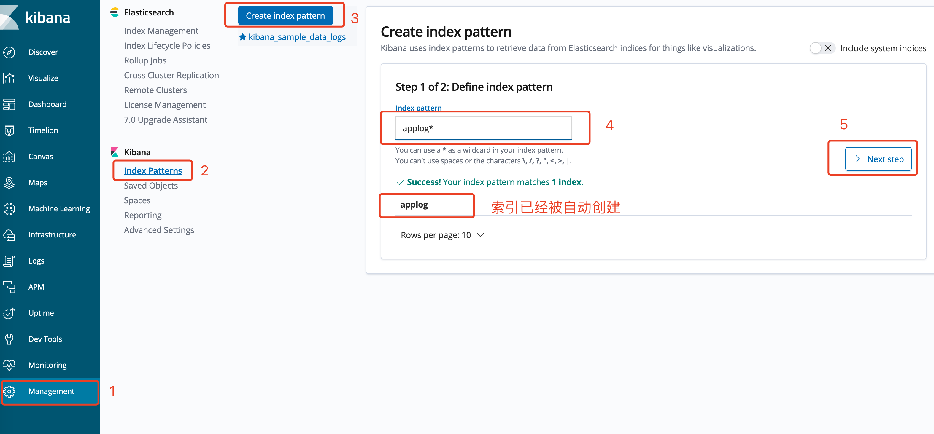
Task: Open Advanced Settings link
Action: click(x=159, y=230)
